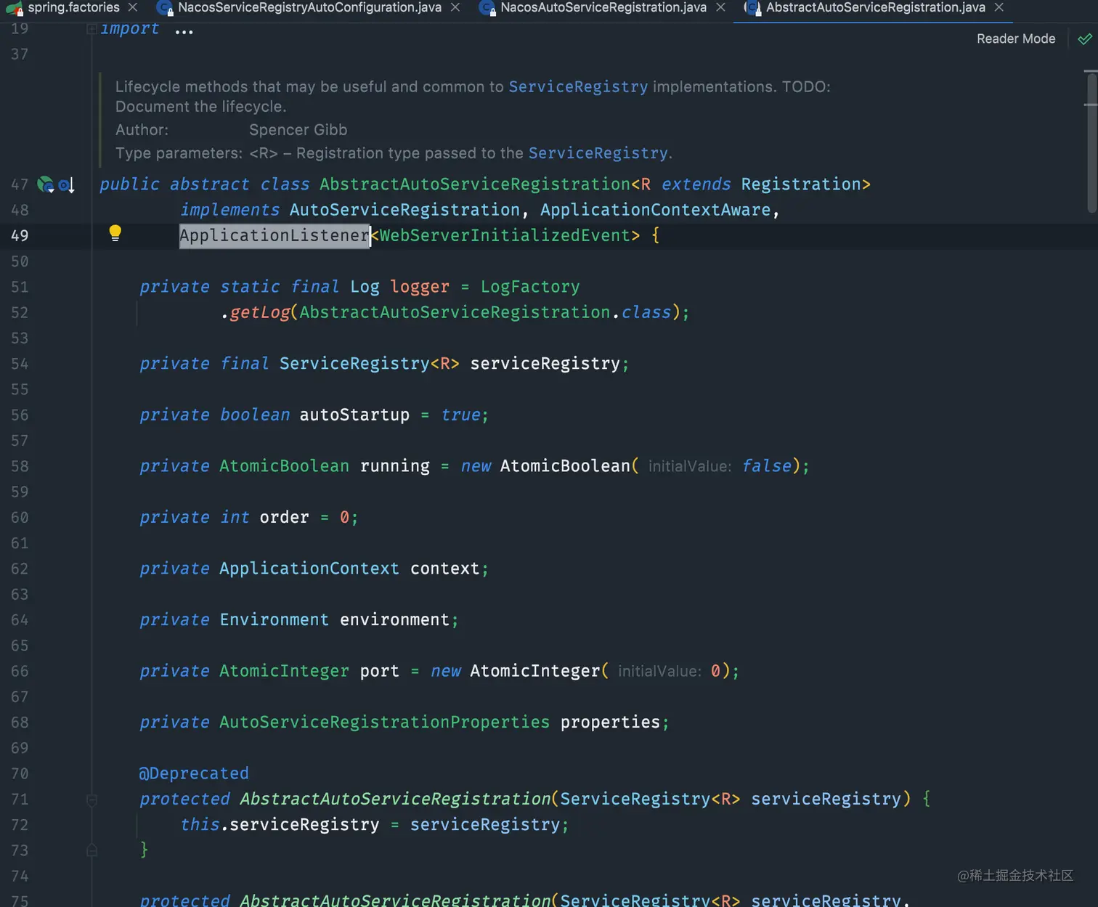
Task: Open NacosServiceRegistryAutoConfiguration.java tab
Action: [x=309, y=7]
